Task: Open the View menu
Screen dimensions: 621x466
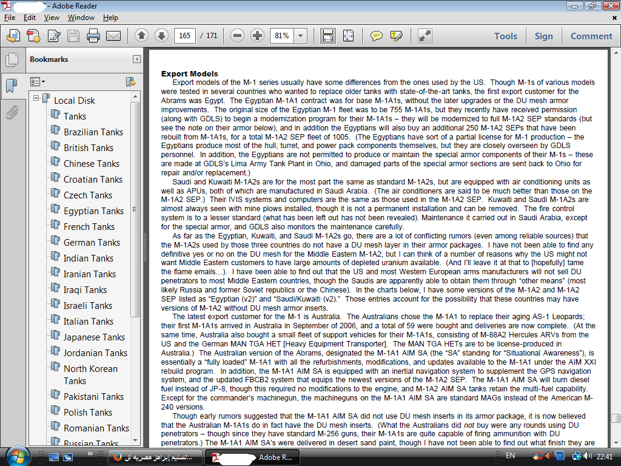Action: point(52,18)
